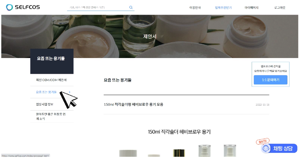Open the 업체추천받기 menu

(x=223, y=7)
